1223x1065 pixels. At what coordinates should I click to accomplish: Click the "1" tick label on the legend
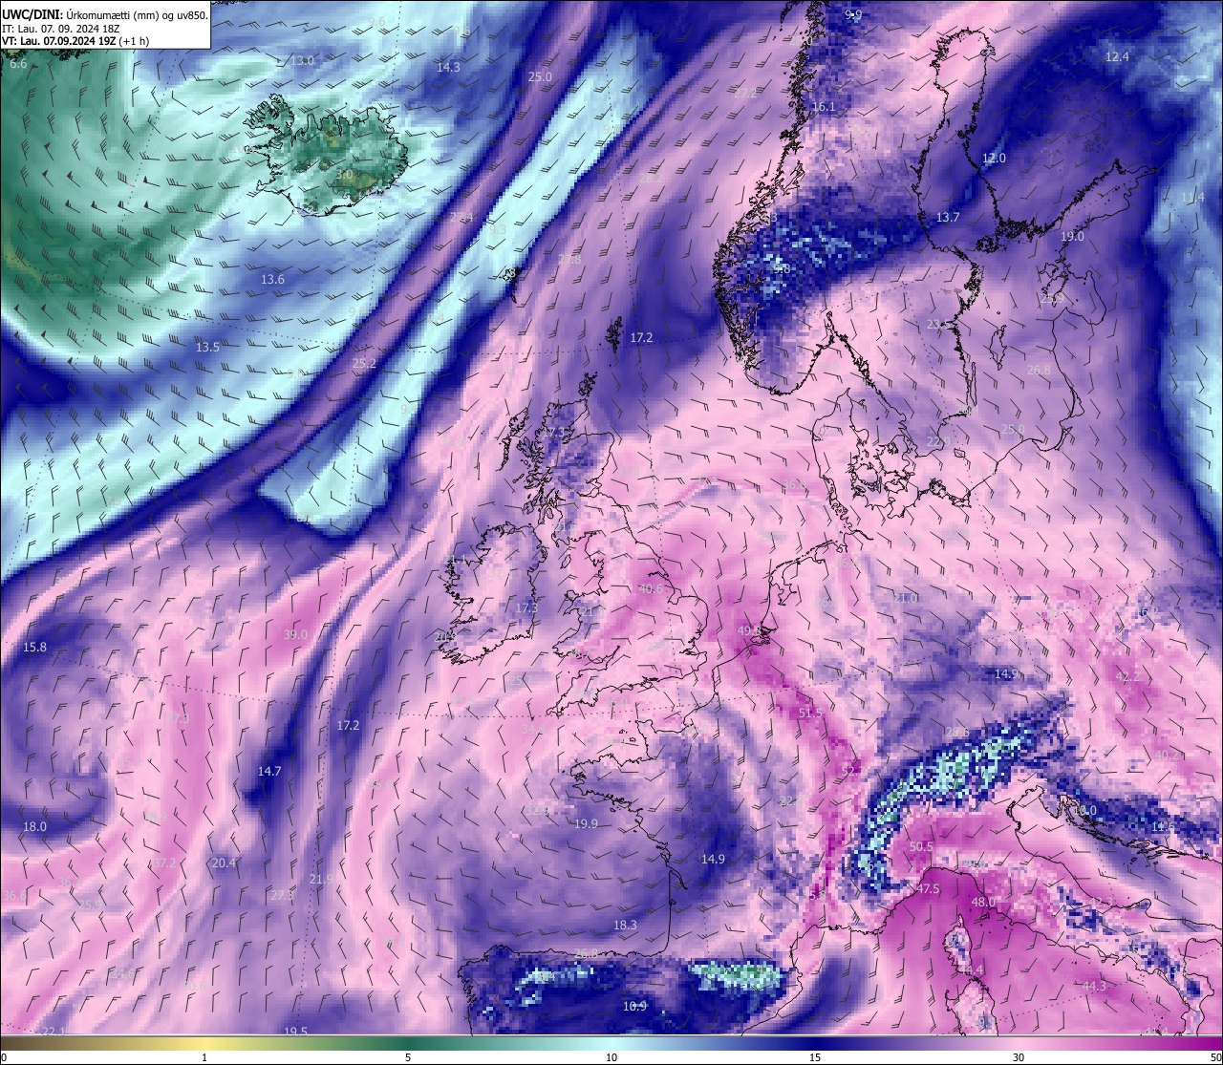point(204,1057)
